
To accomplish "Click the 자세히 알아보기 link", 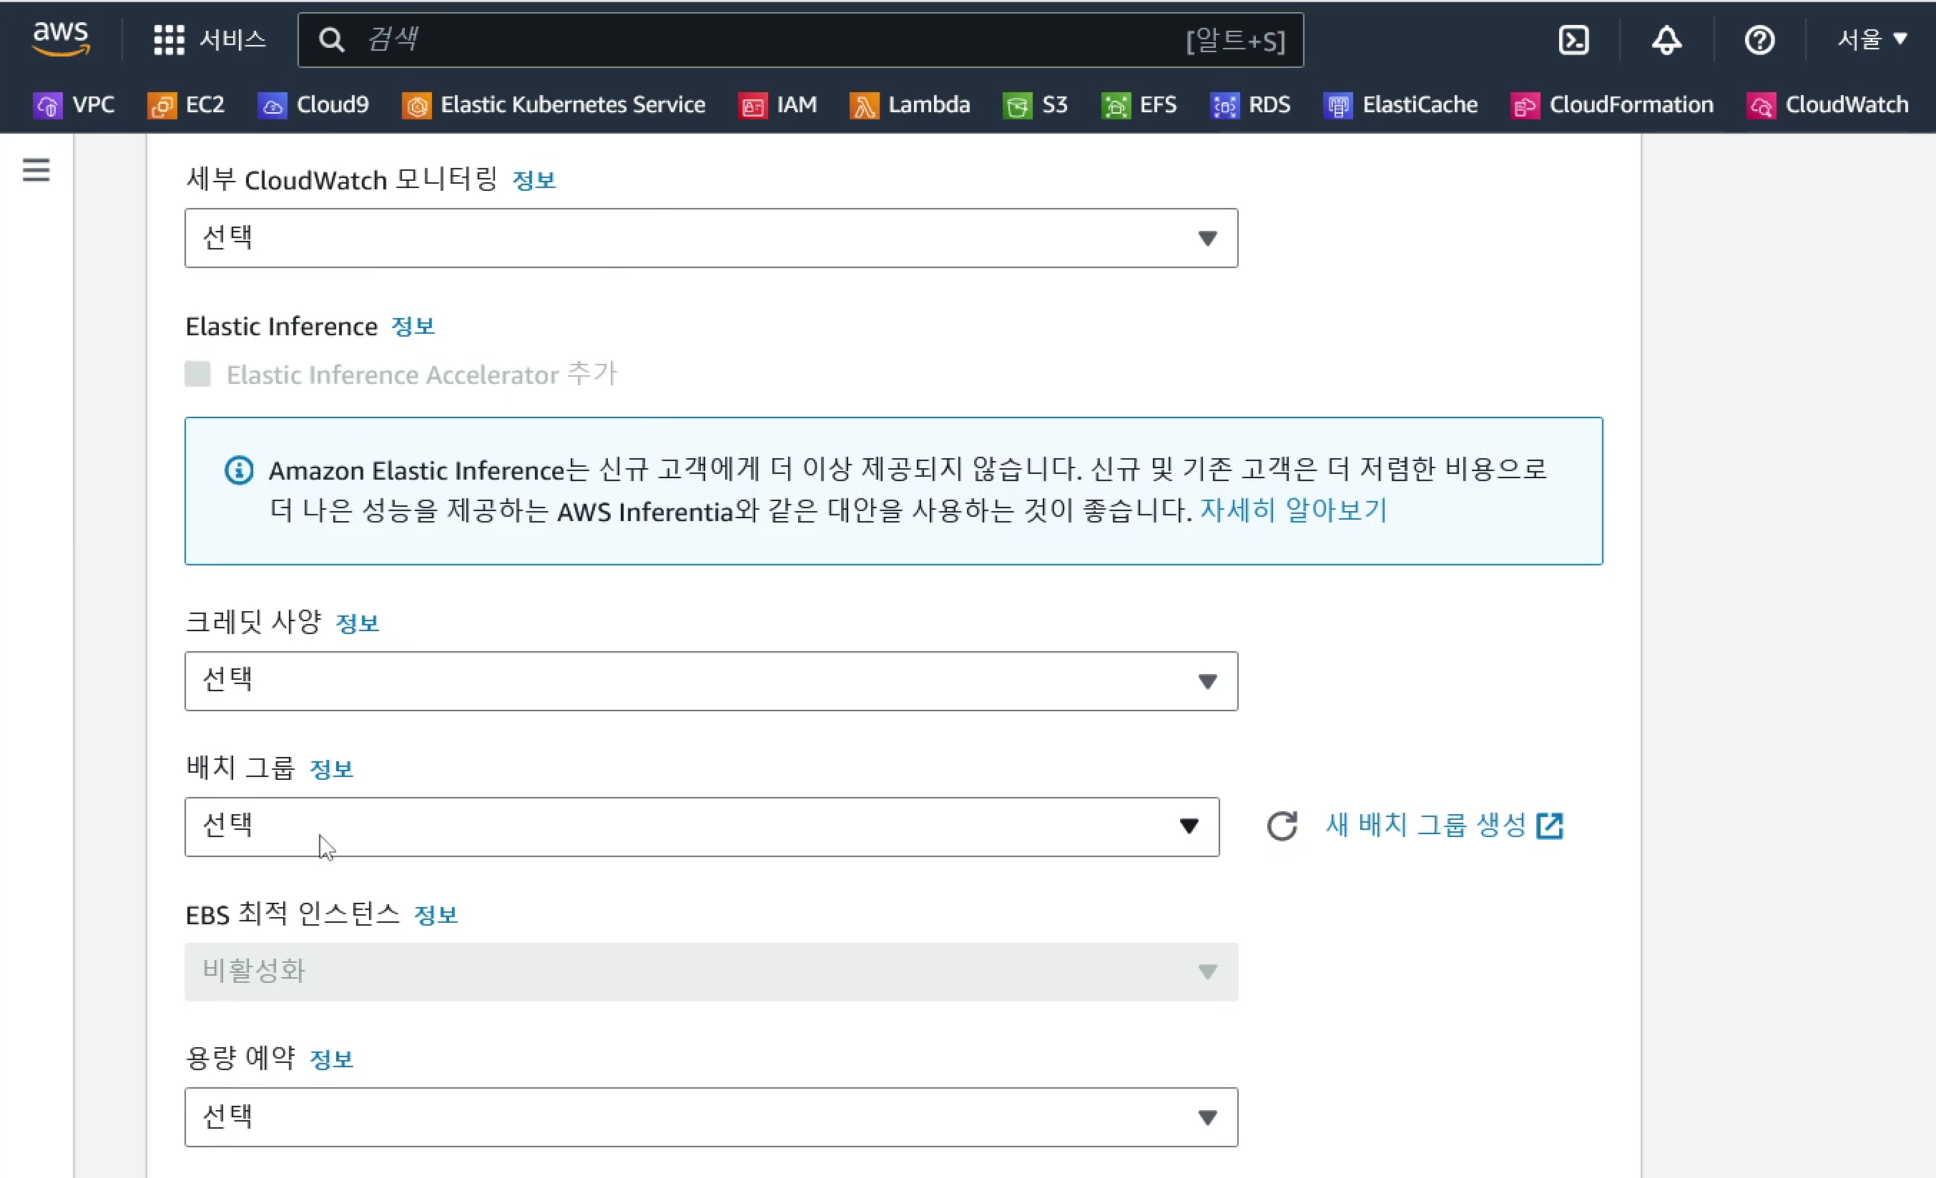I will (x=1293, y=511).
